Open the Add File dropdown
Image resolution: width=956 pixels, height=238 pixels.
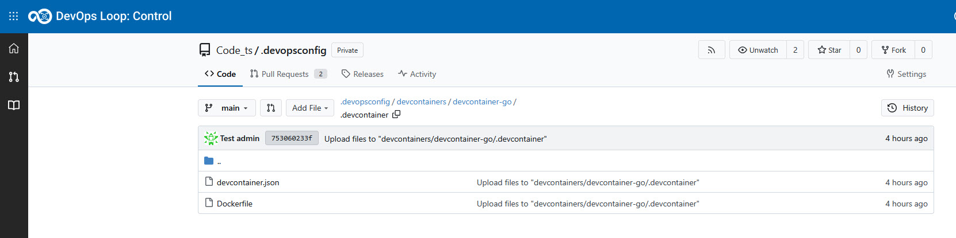(x=309, y=108)
